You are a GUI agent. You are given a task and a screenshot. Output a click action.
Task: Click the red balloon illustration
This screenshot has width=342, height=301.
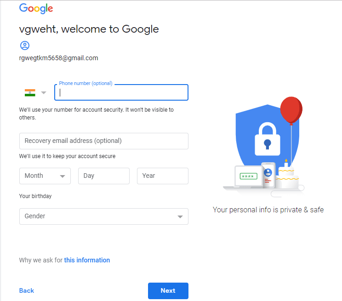click(x=291, y=110)
